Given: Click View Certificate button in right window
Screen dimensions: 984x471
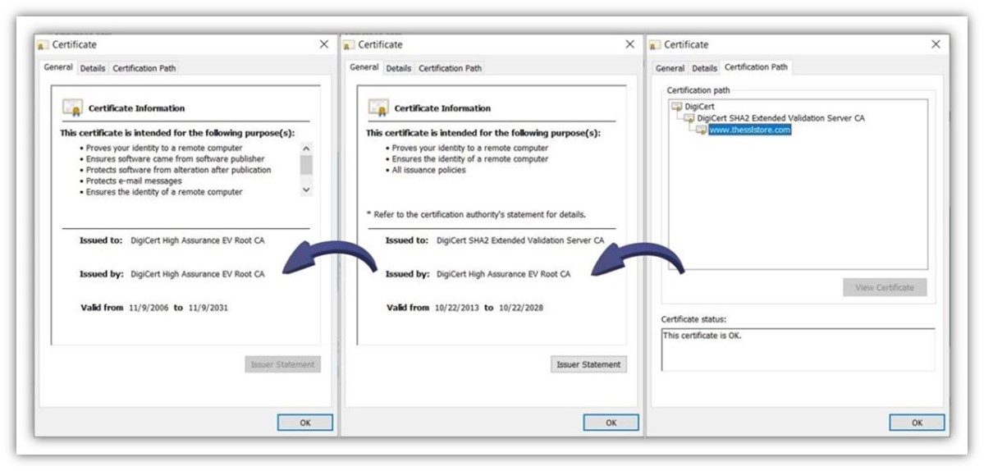Looking at the screenshot, I should [885, 287].
